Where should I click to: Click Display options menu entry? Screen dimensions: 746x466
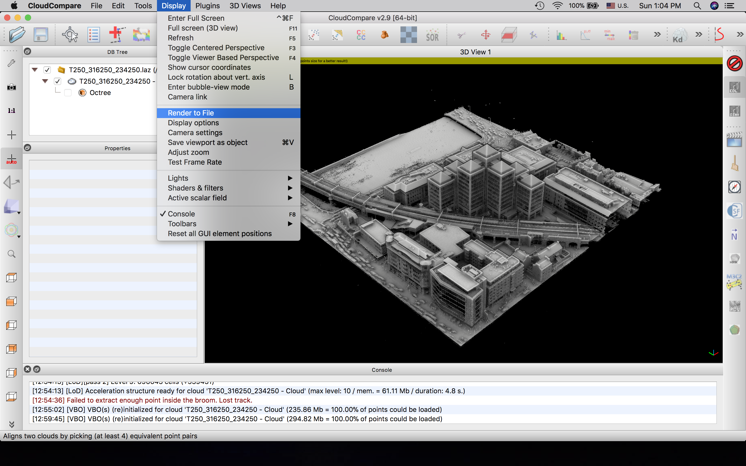193,123
